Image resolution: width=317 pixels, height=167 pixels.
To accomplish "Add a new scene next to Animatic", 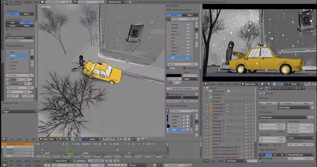I will point(100,2).
